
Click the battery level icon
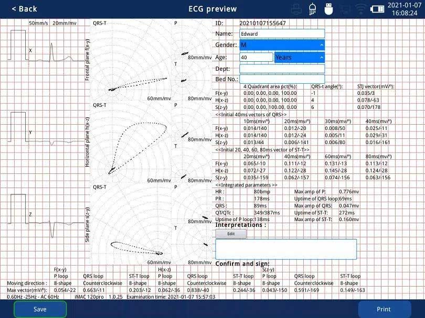click(377, 9)
